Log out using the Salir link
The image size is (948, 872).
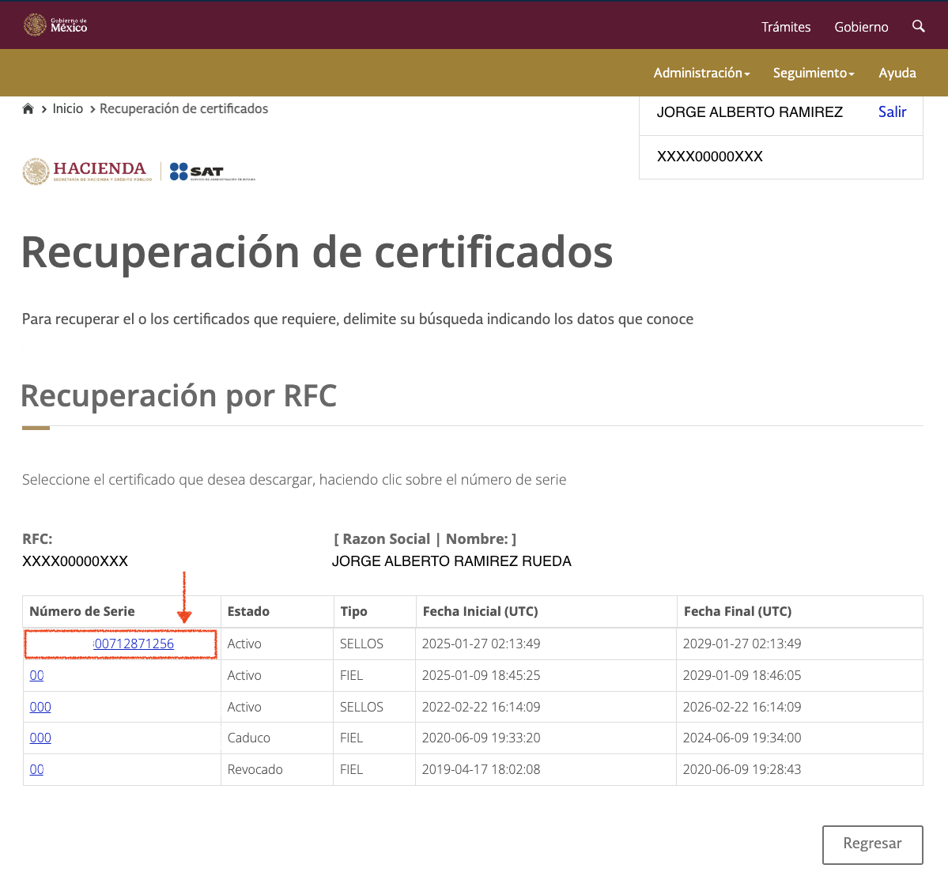pos(892,112)
